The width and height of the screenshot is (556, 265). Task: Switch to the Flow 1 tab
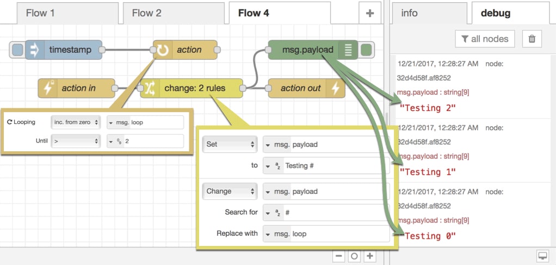tap(67, 14)
